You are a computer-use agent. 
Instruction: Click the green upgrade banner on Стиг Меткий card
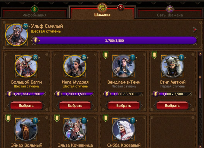tap(154, 55)
